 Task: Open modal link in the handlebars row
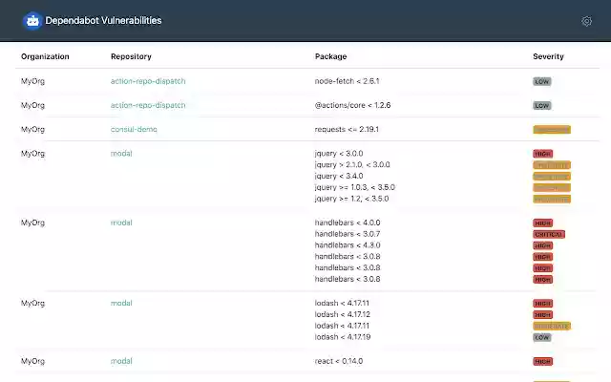(x=121, y=223)
